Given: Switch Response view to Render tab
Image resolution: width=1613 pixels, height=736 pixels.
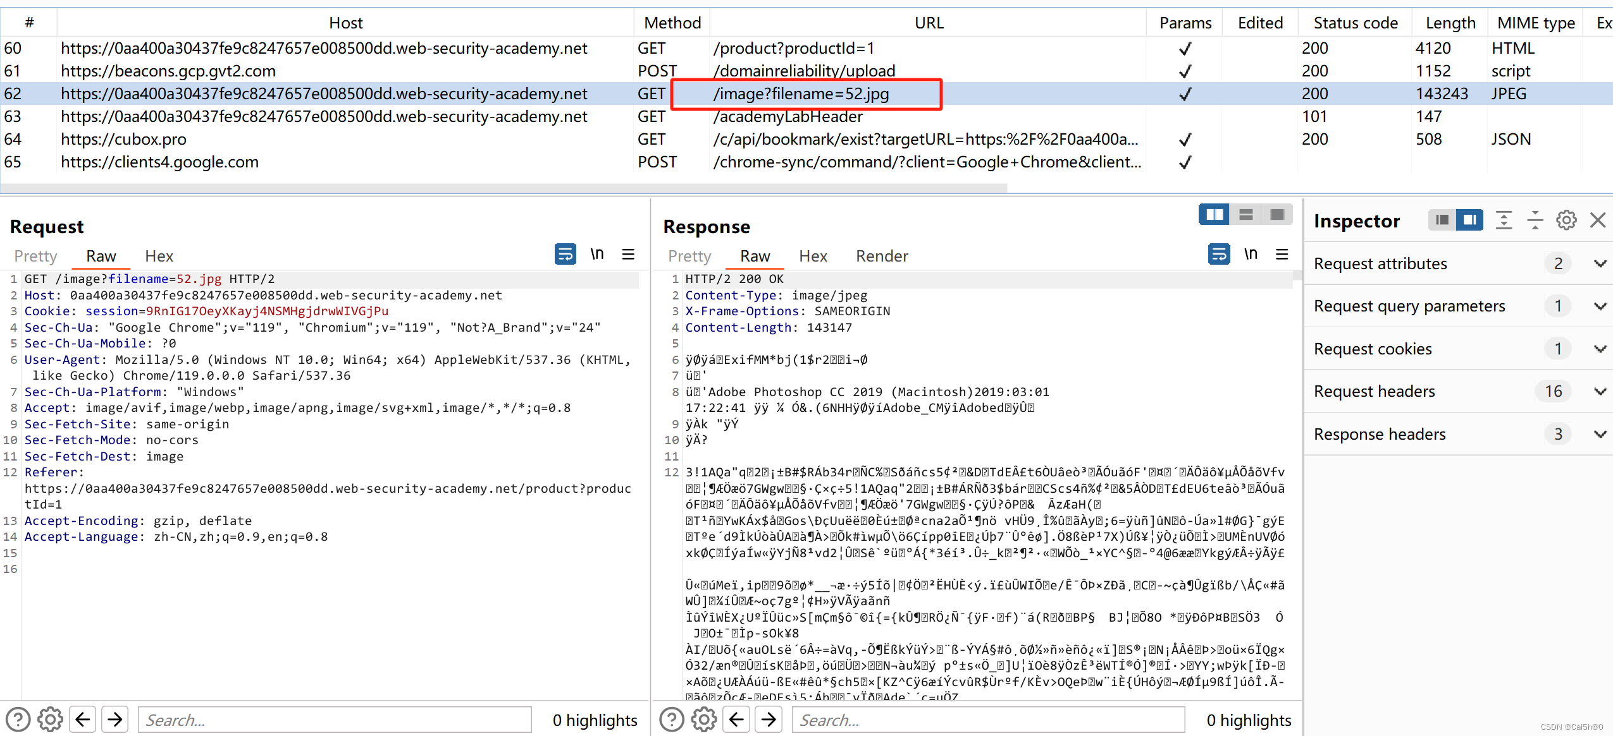Looking at the screenshot, I should pyautogui.click(x=881, y=256).
